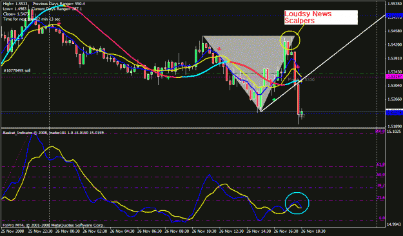Click the '26 Nov 12:30' time axis label
This screenshot has height=236, width=403.
231,231
